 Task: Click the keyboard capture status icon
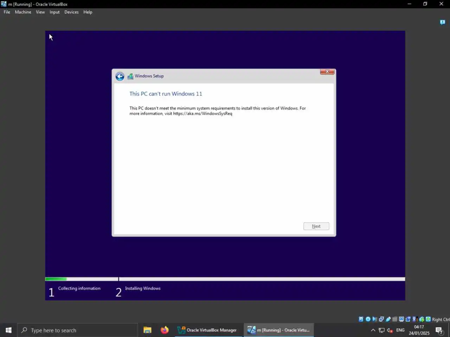pyautogui.click(x=428, y=319)
